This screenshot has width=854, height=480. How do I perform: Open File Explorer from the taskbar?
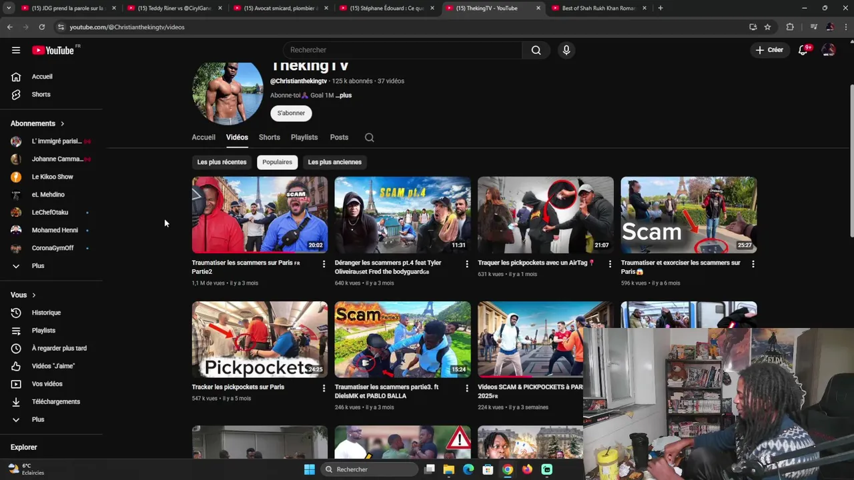pos(449,469)
